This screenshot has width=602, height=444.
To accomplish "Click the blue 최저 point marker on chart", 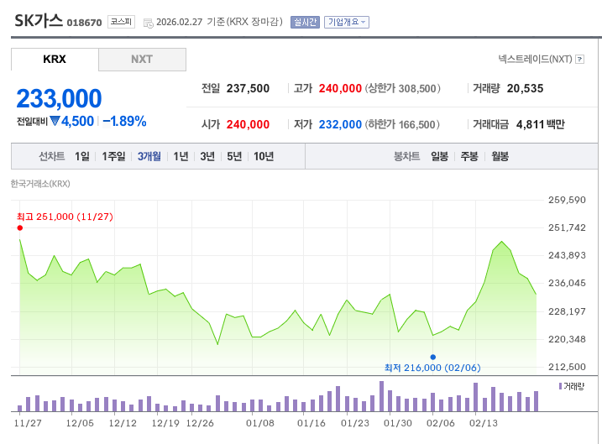I will click(433, 357).
